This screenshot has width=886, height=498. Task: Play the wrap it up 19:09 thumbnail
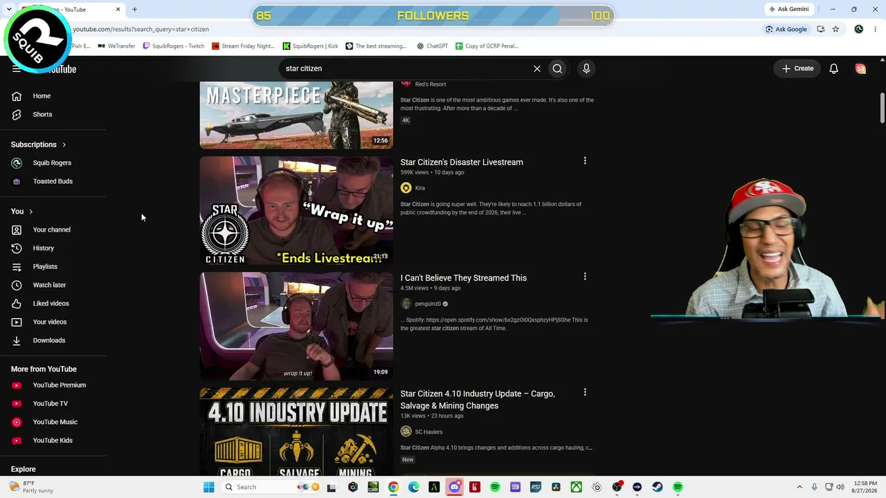pyautogui.click(x=296, y=326)
